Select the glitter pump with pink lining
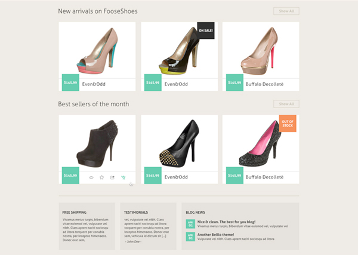The width and height of the screenshot is (358, 255). [x=261, y=143]
